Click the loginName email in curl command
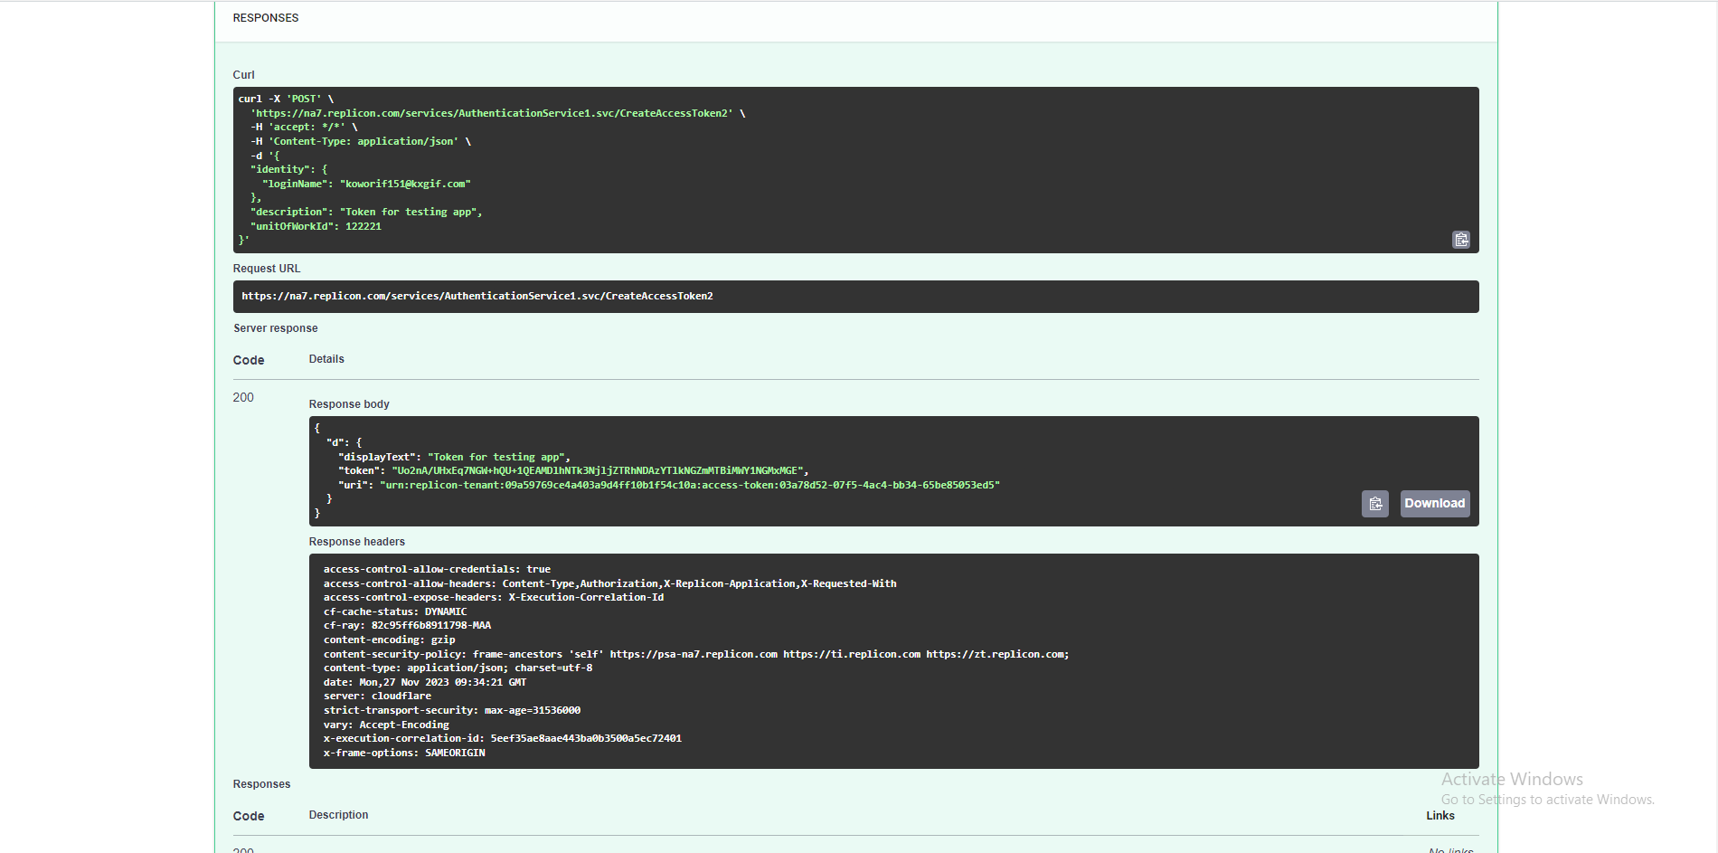 point(405,185)
